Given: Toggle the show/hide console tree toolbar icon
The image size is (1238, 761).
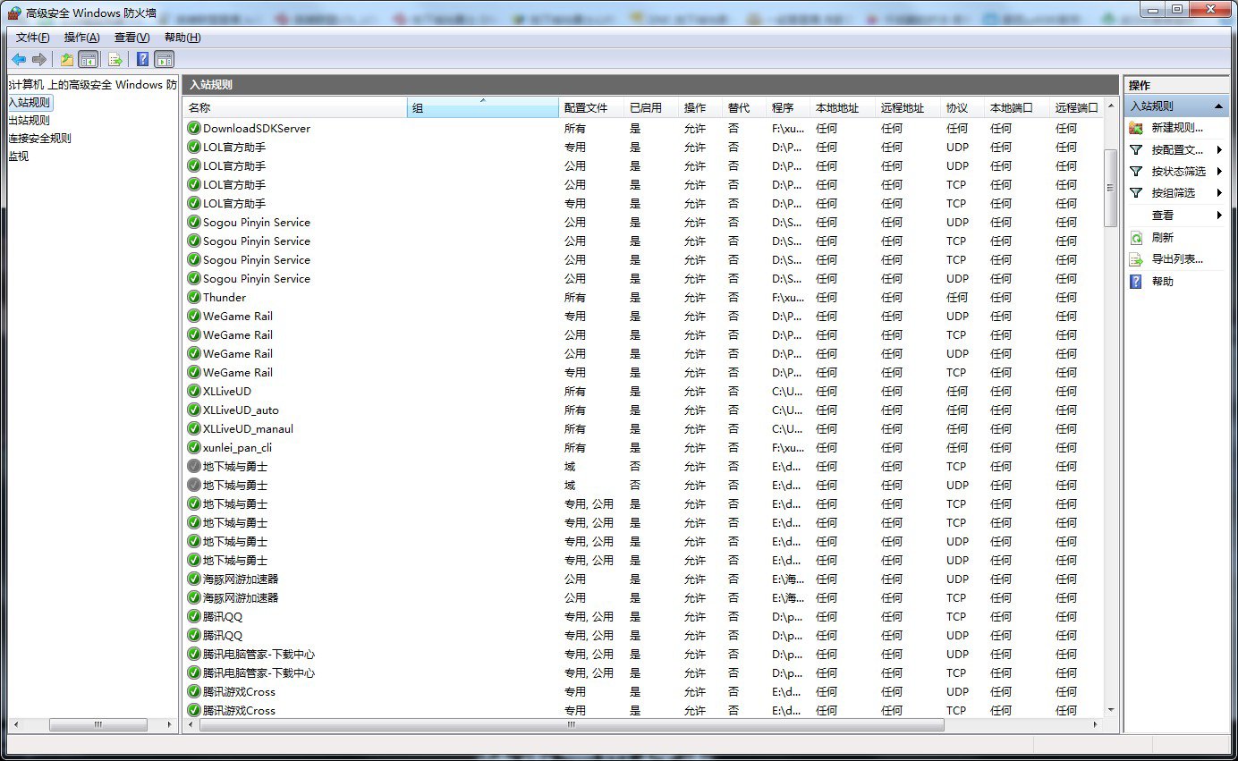Looking at the screenshot, I should [x=88, y=60].
